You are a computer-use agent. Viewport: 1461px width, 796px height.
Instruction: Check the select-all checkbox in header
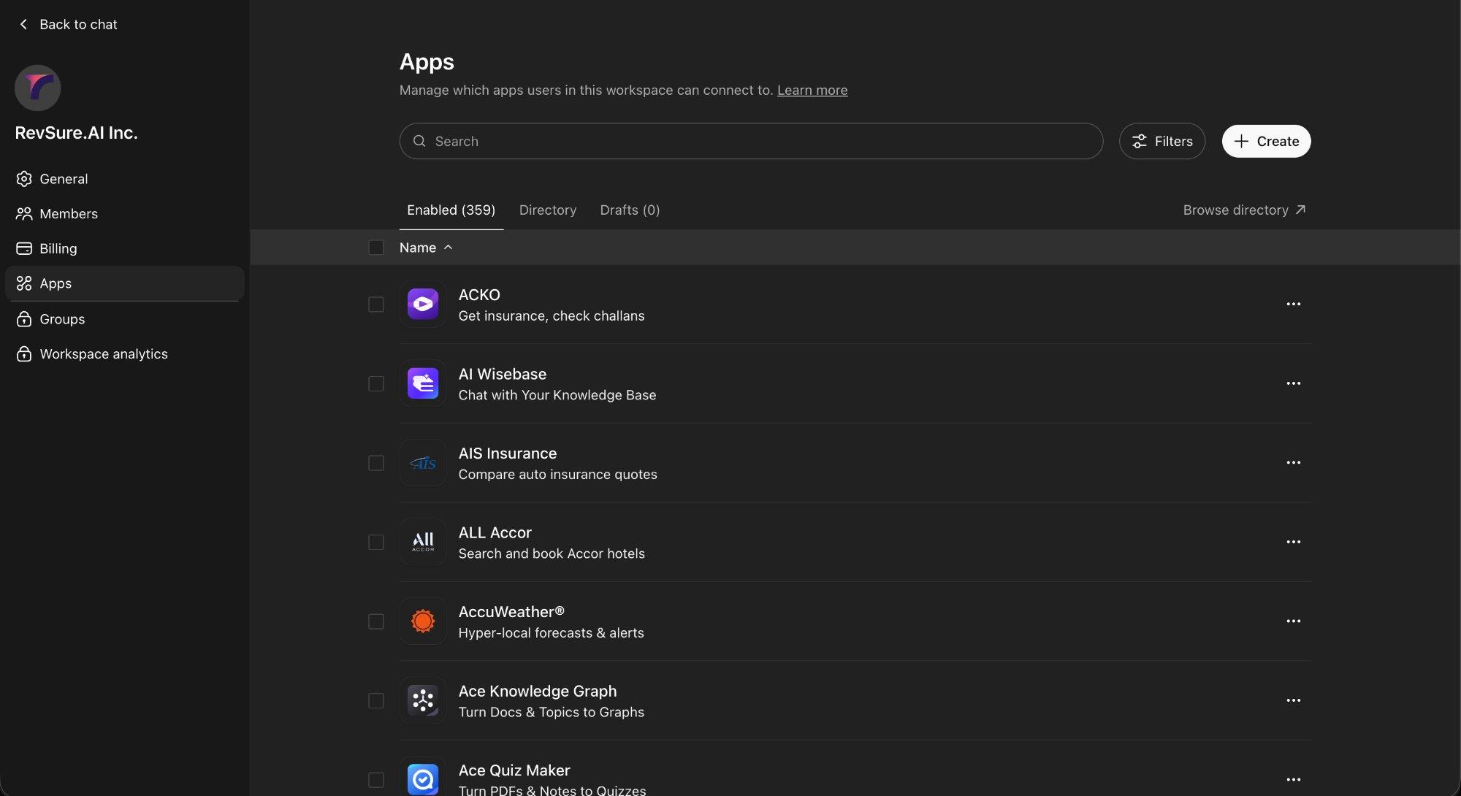point(376,248)
